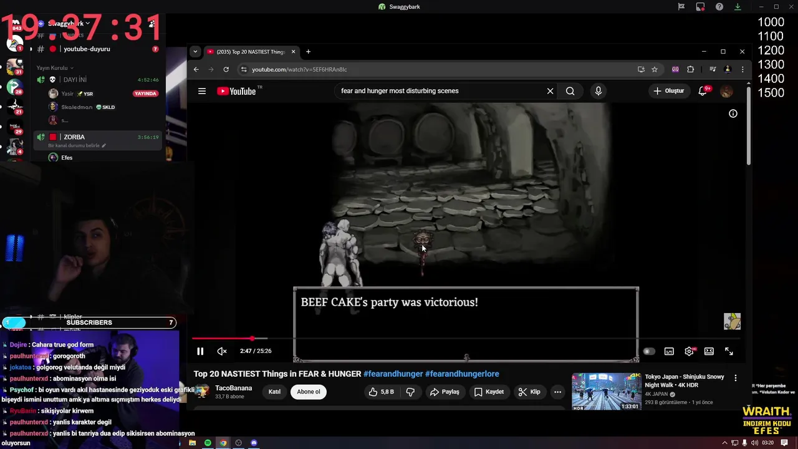Image resolution: width=798 pixels, height=449 pixels.
Task: Open a new Chrome tab
Action: click(308, 52)
